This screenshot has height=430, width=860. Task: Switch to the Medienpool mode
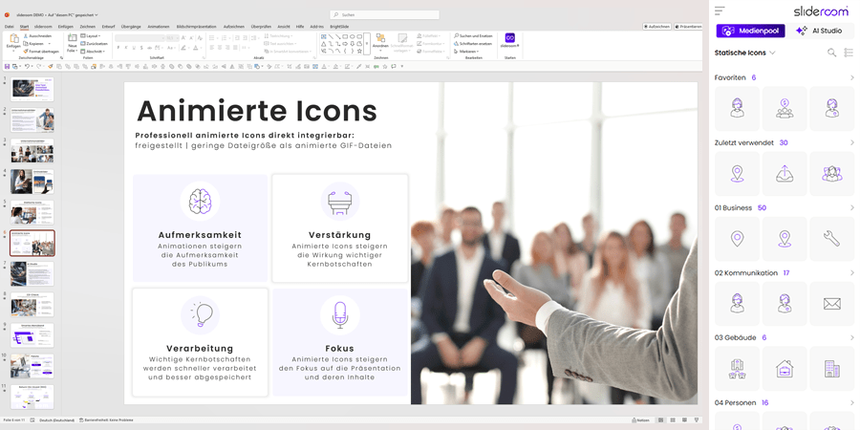click(x=750, y=32)
